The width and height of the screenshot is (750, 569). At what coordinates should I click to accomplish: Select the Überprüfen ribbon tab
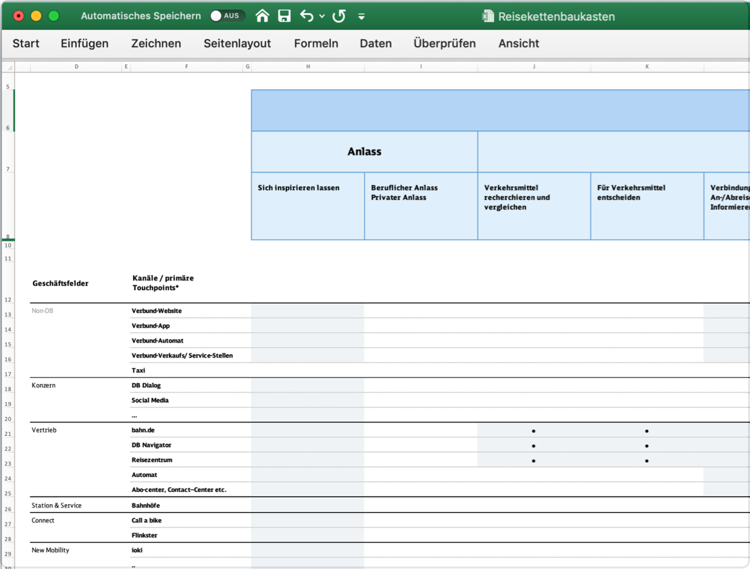(445, 43)
